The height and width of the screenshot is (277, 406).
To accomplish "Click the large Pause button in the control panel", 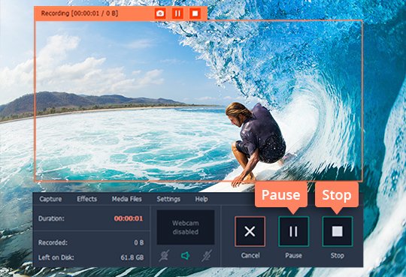I will (x=294, y=231).
